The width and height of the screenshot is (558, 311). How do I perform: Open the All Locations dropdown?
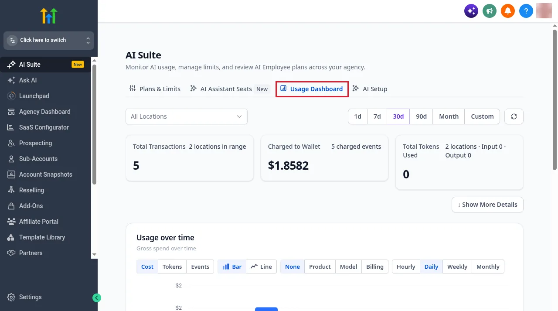(x=187, y=116)
